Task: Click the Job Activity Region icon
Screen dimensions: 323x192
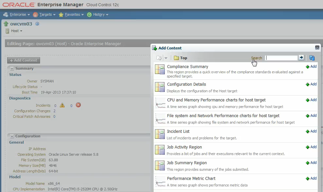Action: (160, 150)
